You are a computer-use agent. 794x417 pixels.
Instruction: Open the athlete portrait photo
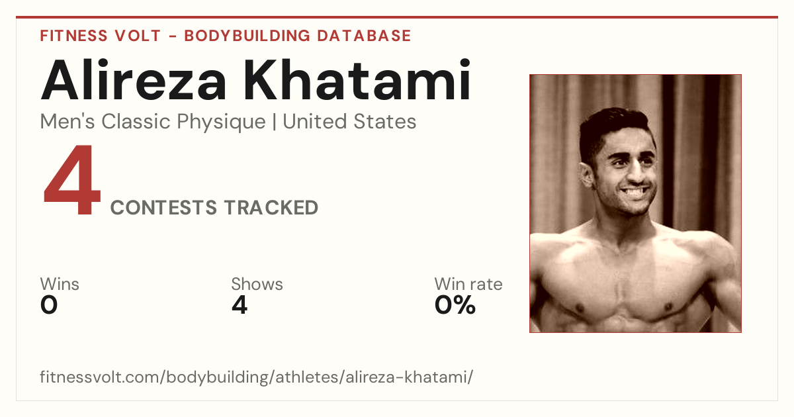tap(635, 203)
